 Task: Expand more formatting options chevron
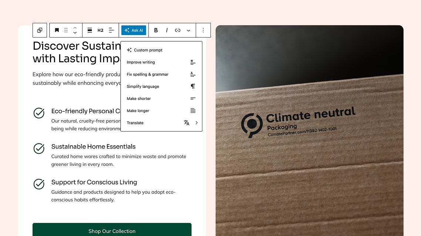pyautogui.click(x=188, y=30)
